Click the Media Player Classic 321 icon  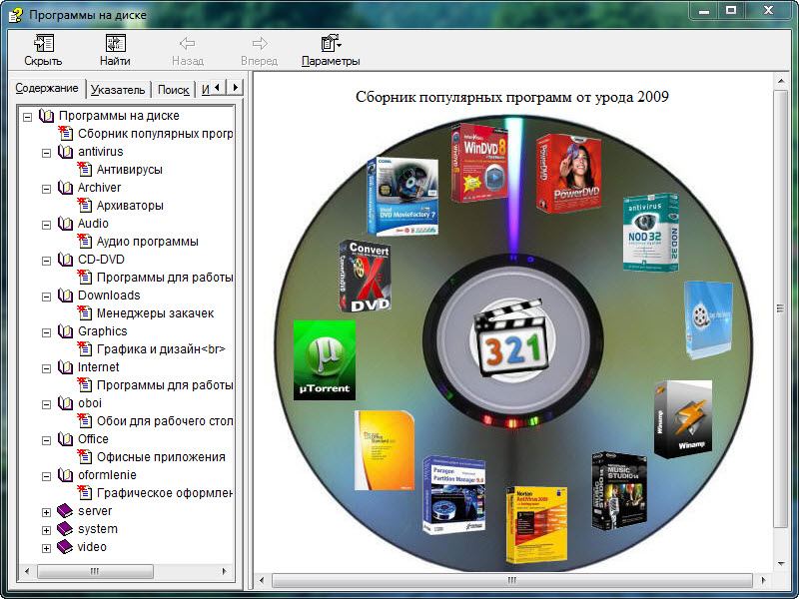[x=513, y=338]
